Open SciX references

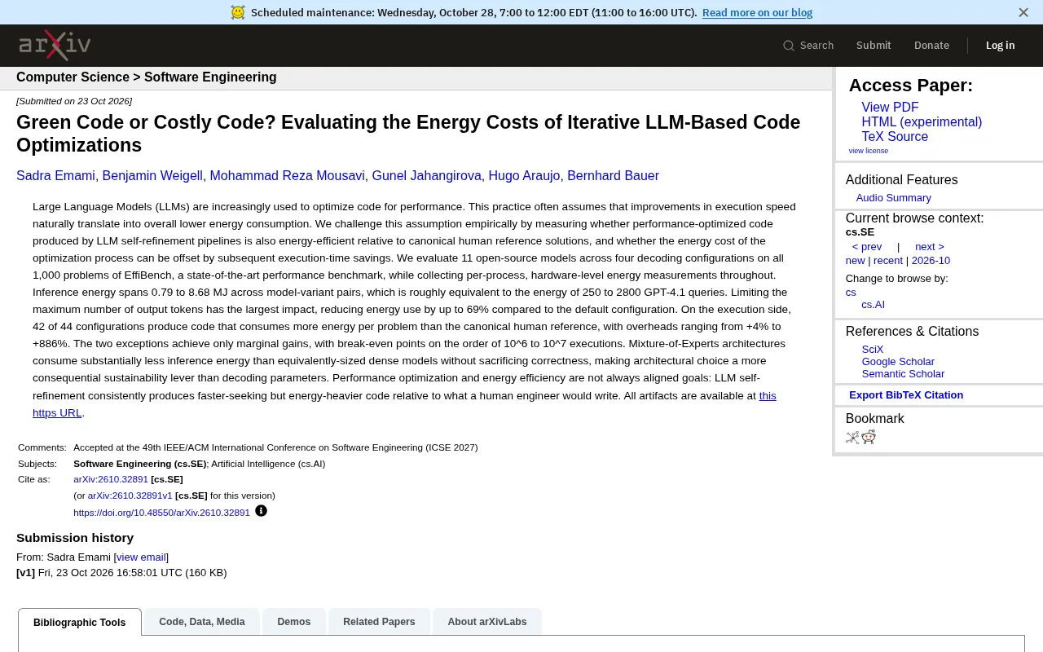(872, 350)
